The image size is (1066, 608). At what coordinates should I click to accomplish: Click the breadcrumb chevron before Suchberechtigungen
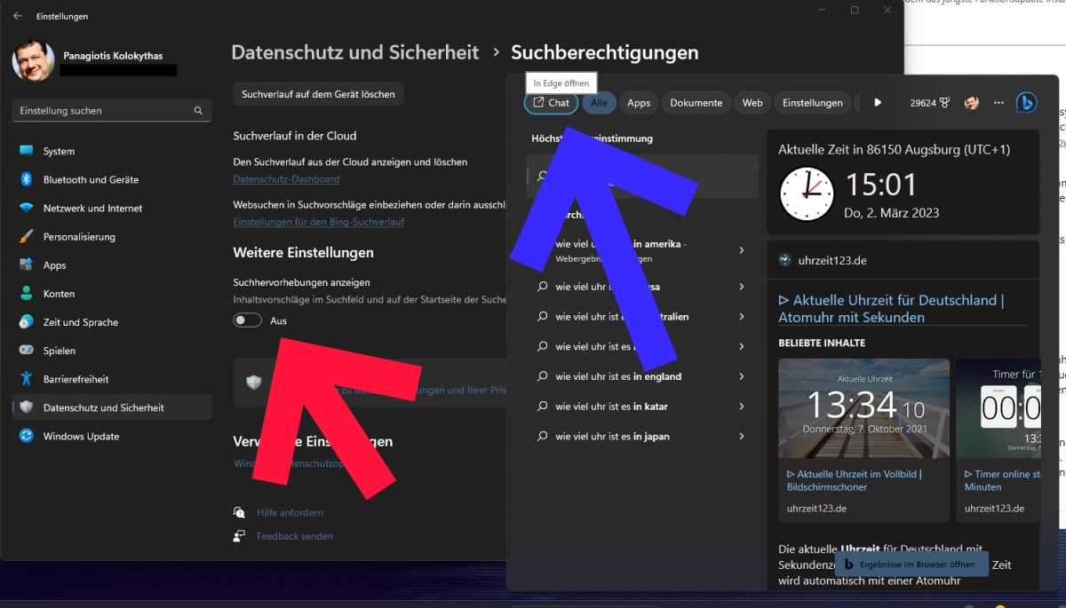click(x=496, y=52)
